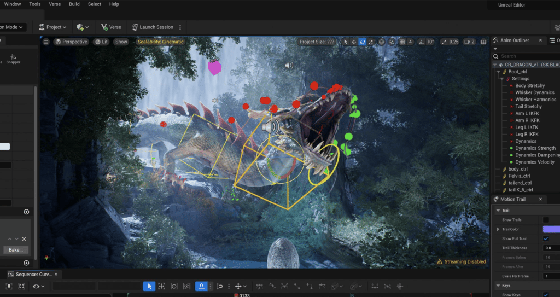This screenshot has width=560, height=297.
Task: Click the Verse toolbar button
Action: (x=111, y=27)
